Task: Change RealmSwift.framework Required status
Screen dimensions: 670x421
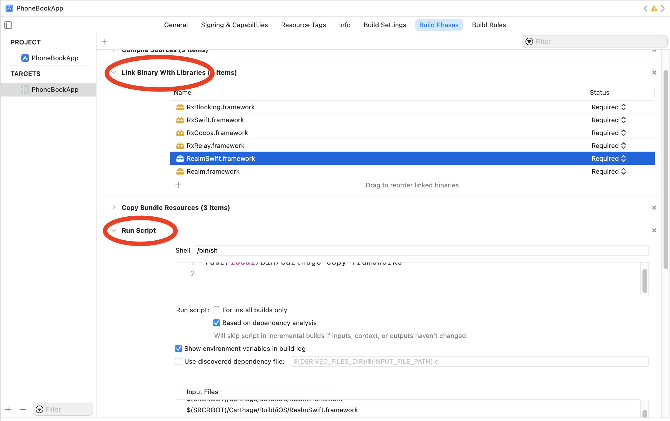Action: (609, 158)
